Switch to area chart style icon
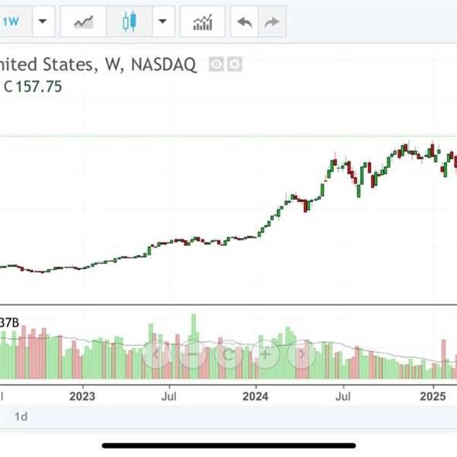The width and height of the screenshot is (457, 457). tap(83, 21)
